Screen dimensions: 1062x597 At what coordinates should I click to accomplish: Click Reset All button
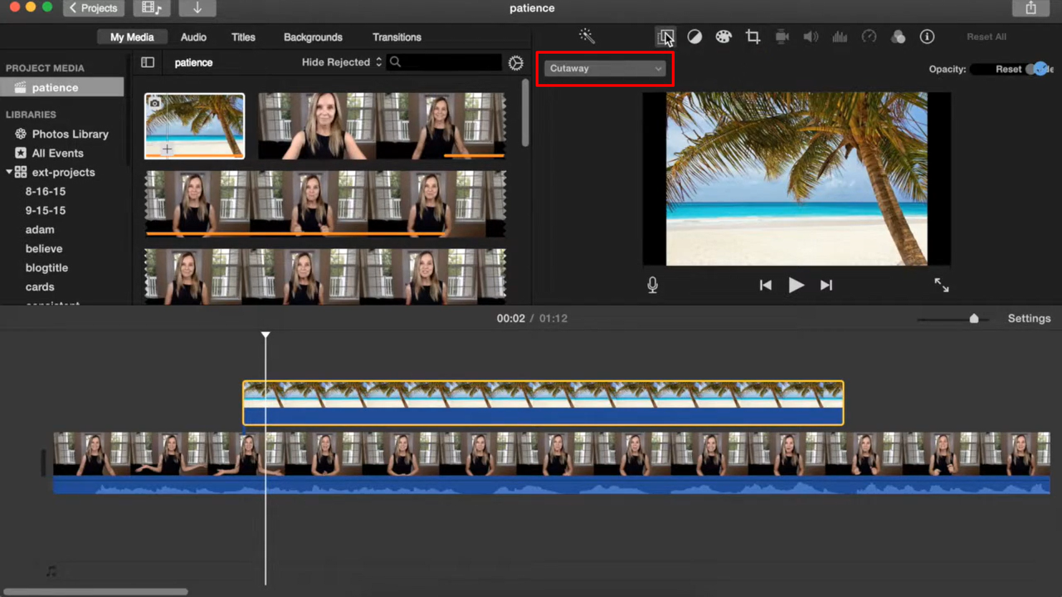click(986, 37)
